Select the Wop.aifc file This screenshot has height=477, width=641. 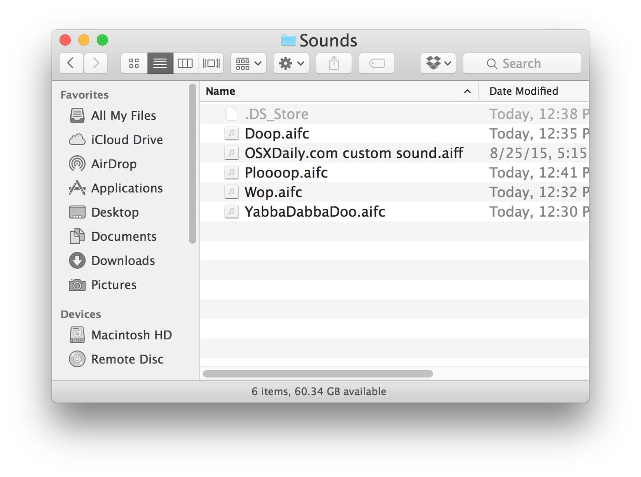click(394, 192)
